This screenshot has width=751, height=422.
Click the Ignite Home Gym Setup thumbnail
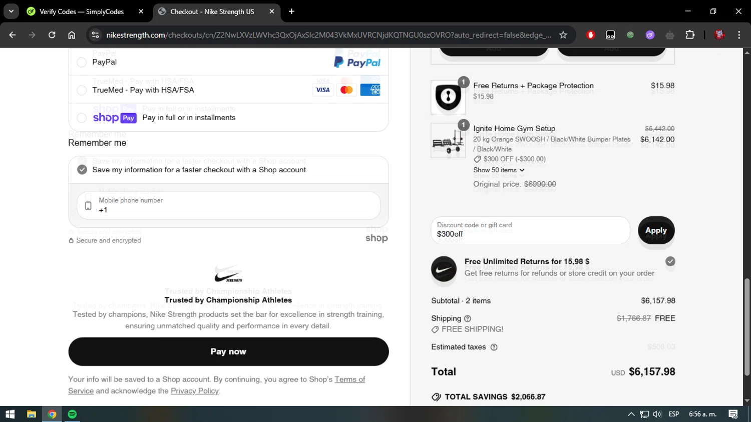[x=448, y=141]
